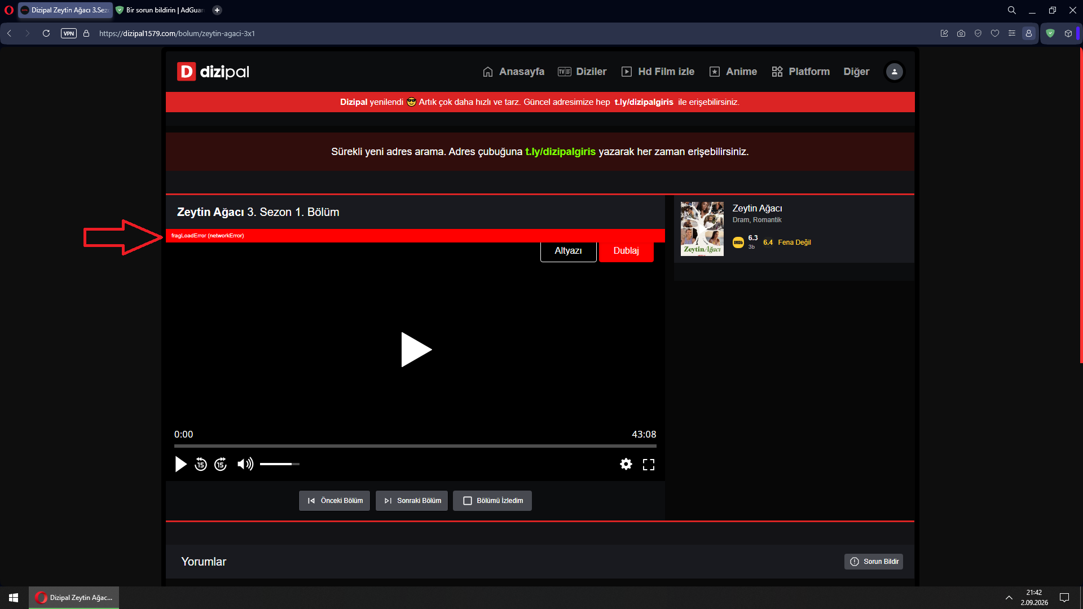Open Windows notification center

(1064, 598)
